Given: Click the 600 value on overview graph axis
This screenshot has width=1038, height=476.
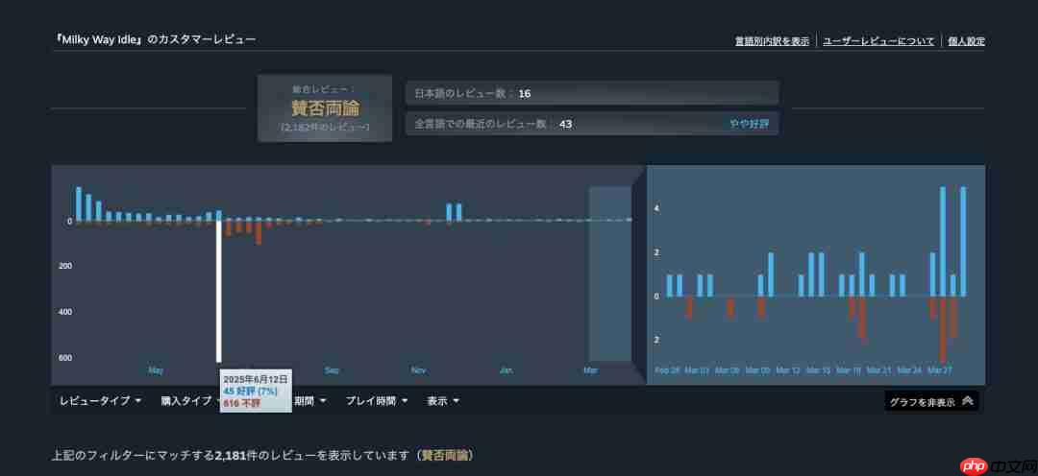Looking at the screenshot, I should [x=65, y=358].
